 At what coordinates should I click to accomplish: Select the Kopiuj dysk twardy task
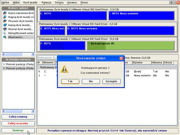pos(20,25)
